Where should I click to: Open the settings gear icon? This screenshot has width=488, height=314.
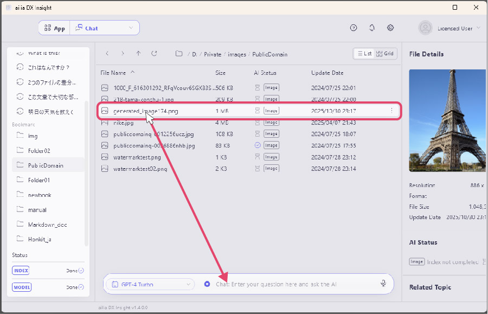[390, 28]
